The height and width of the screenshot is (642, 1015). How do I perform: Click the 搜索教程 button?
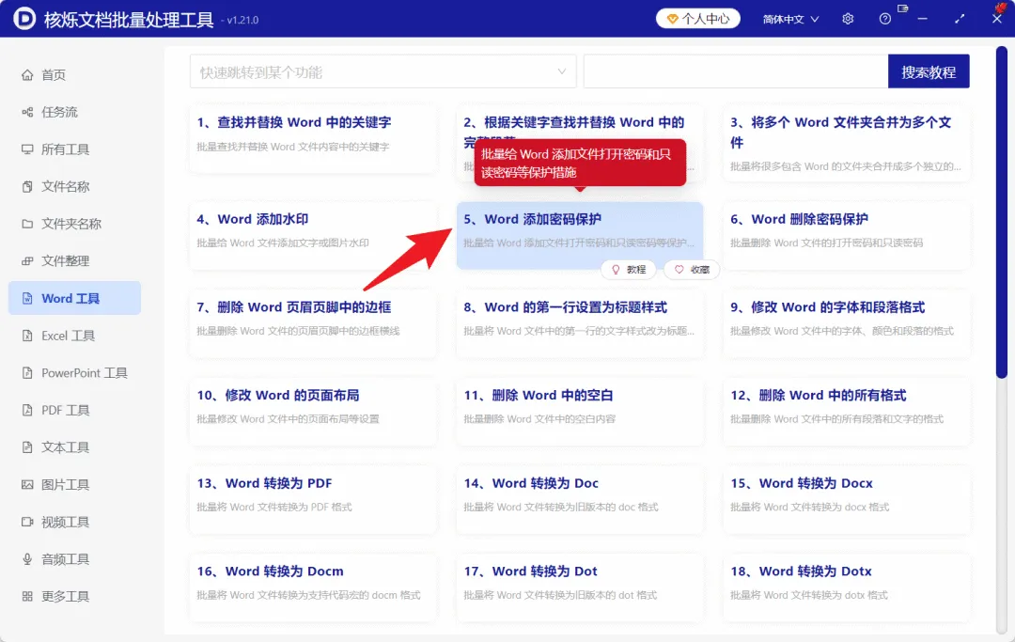tap(929, 71)
